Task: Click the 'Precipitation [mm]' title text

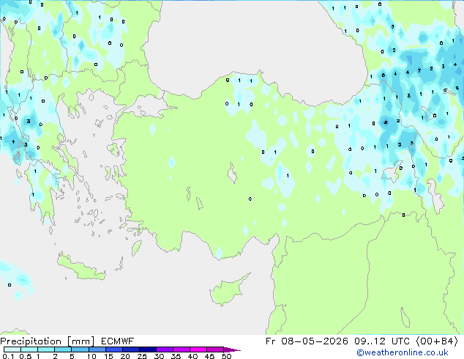Action: tap(48, 341)
